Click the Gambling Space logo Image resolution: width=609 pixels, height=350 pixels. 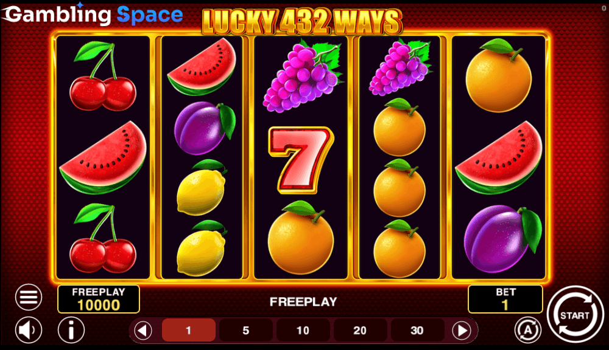[x=93, y=15]
